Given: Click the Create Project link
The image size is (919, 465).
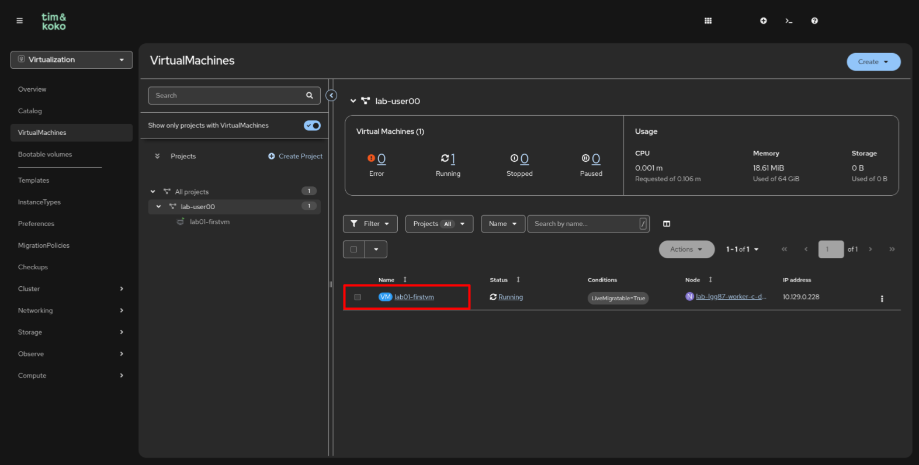Looking at the screenshot, I should tap(295, 157).
